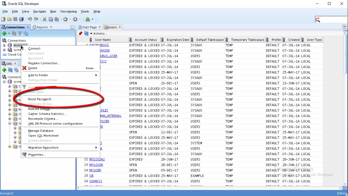The height and width of the screenshot is (196, 348).
Task: Open the new connection dropdown arrow
Action: coord(9,33)
